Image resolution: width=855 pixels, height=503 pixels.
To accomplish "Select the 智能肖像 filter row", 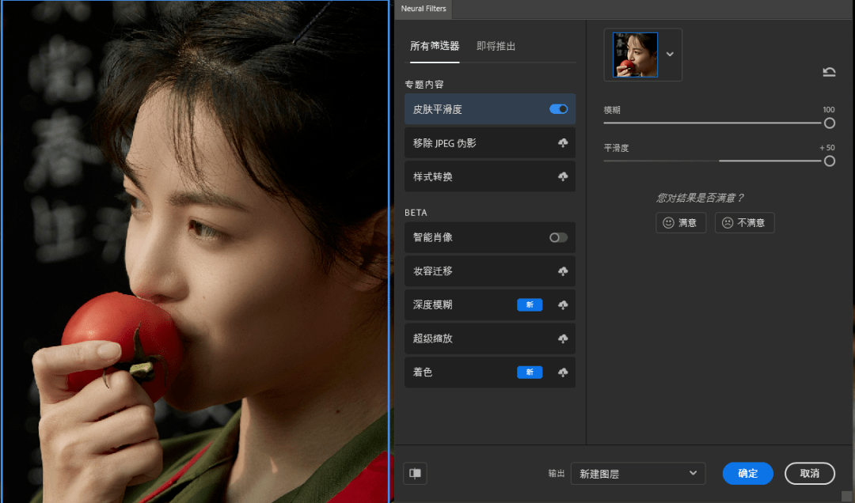I will 490,237.
